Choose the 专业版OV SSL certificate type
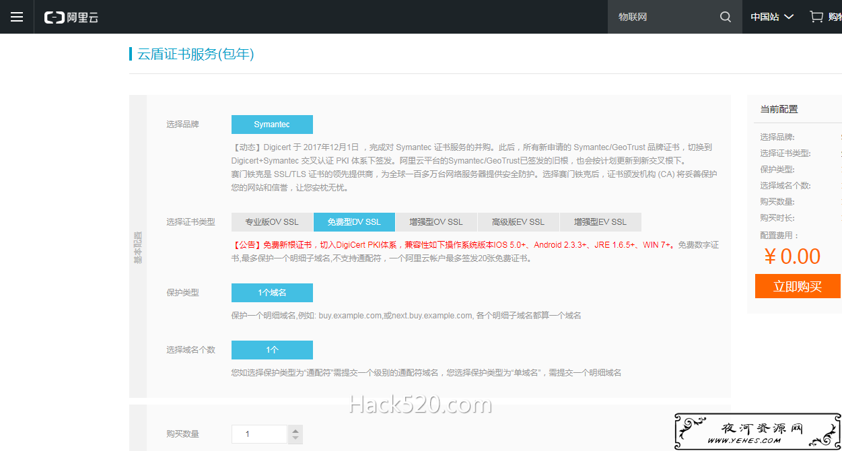Viewport: 842px width, 451px height. (272, 222)
